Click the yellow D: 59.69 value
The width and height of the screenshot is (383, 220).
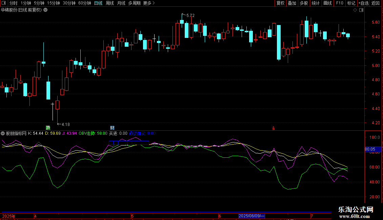point(53,133)
